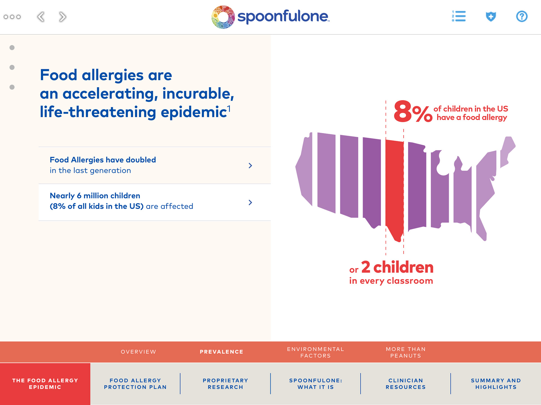Open the Proprietary Research section

point(225,384)
